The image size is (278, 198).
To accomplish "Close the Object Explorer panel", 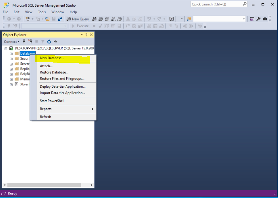I will click(x=91, y=35).
